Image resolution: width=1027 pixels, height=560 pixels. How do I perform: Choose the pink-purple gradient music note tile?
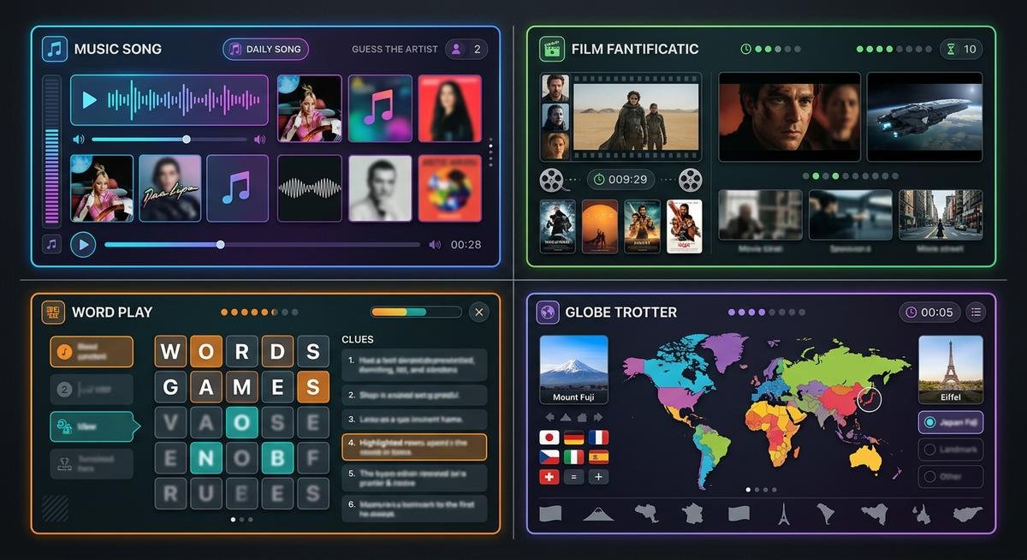click(x=379, y=108)
